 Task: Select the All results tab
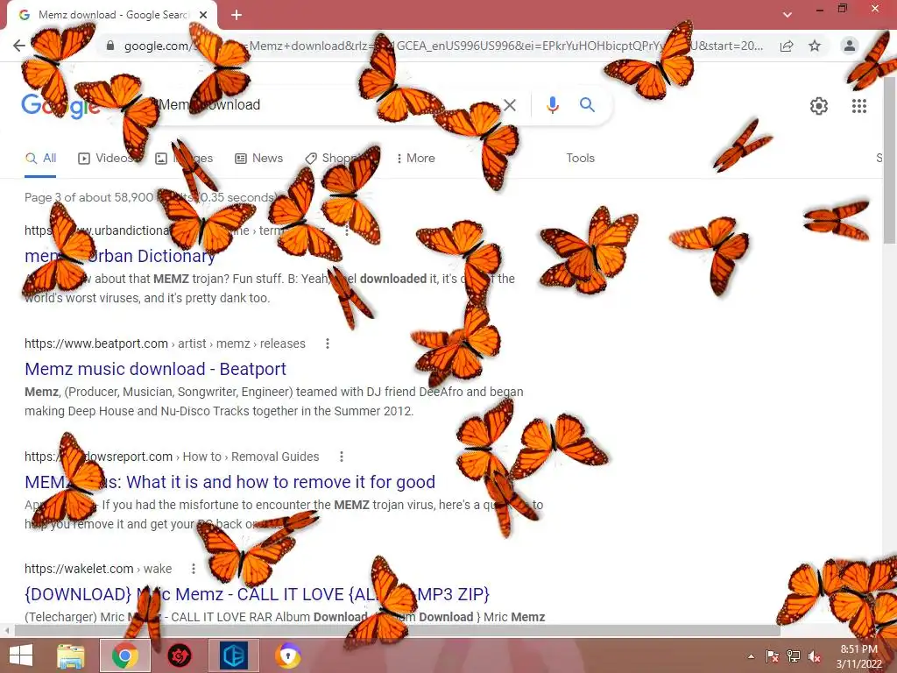pyautogui.click(x=40, y=158)
